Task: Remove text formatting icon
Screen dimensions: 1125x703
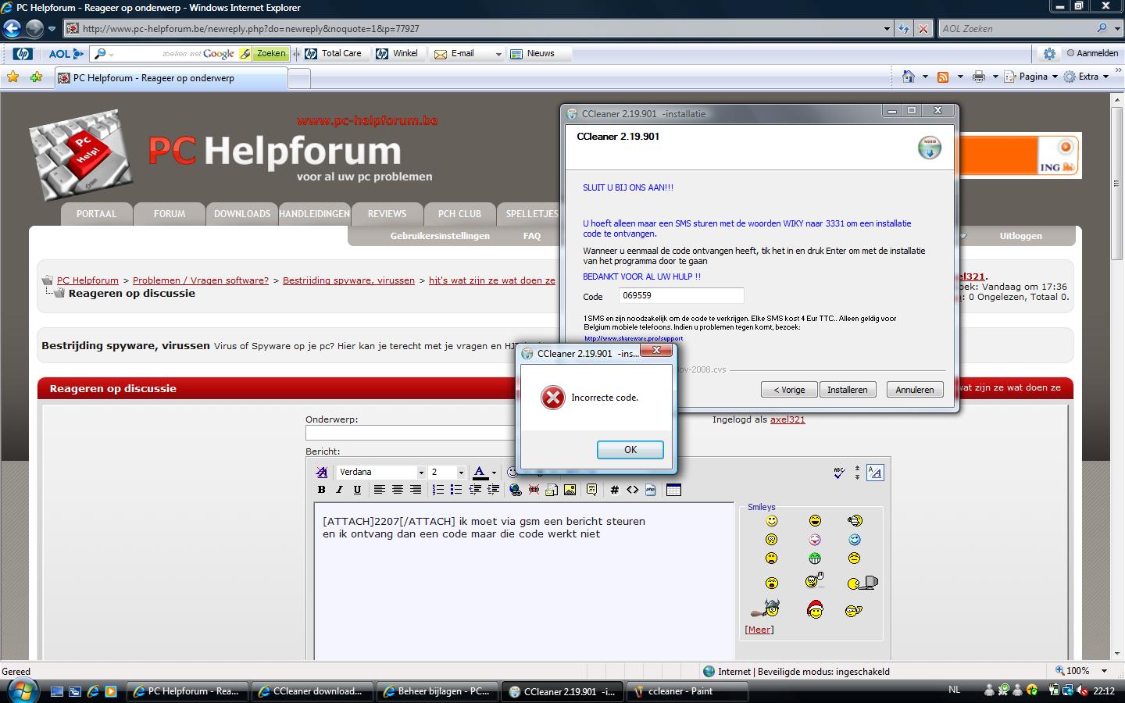Action: pos(321,472)
